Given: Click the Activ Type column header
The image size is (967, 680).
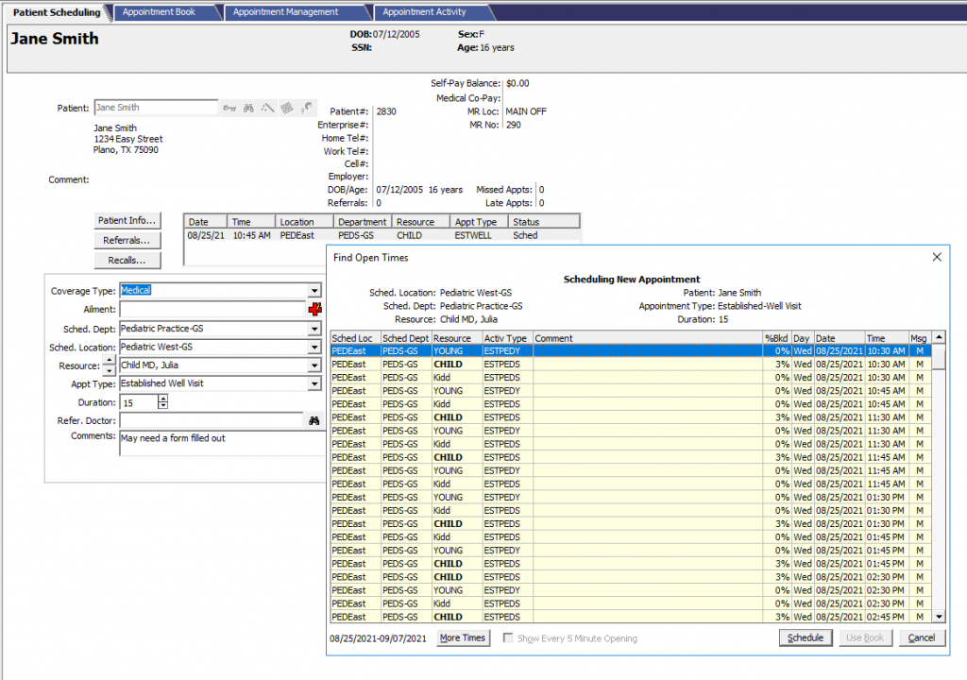Looking at the screenshot, I should (507, 338).
